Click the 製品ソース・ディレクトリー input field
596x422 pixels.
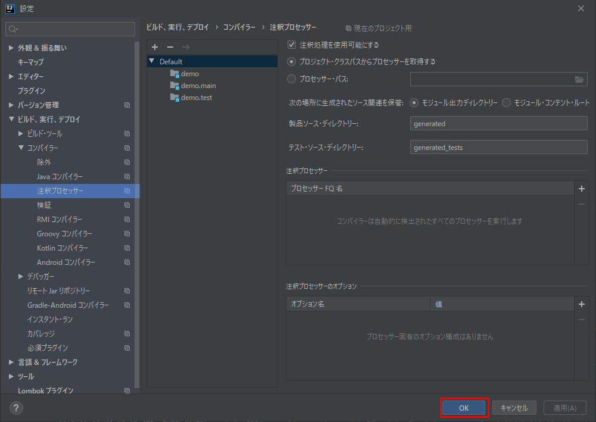point(499,124)
